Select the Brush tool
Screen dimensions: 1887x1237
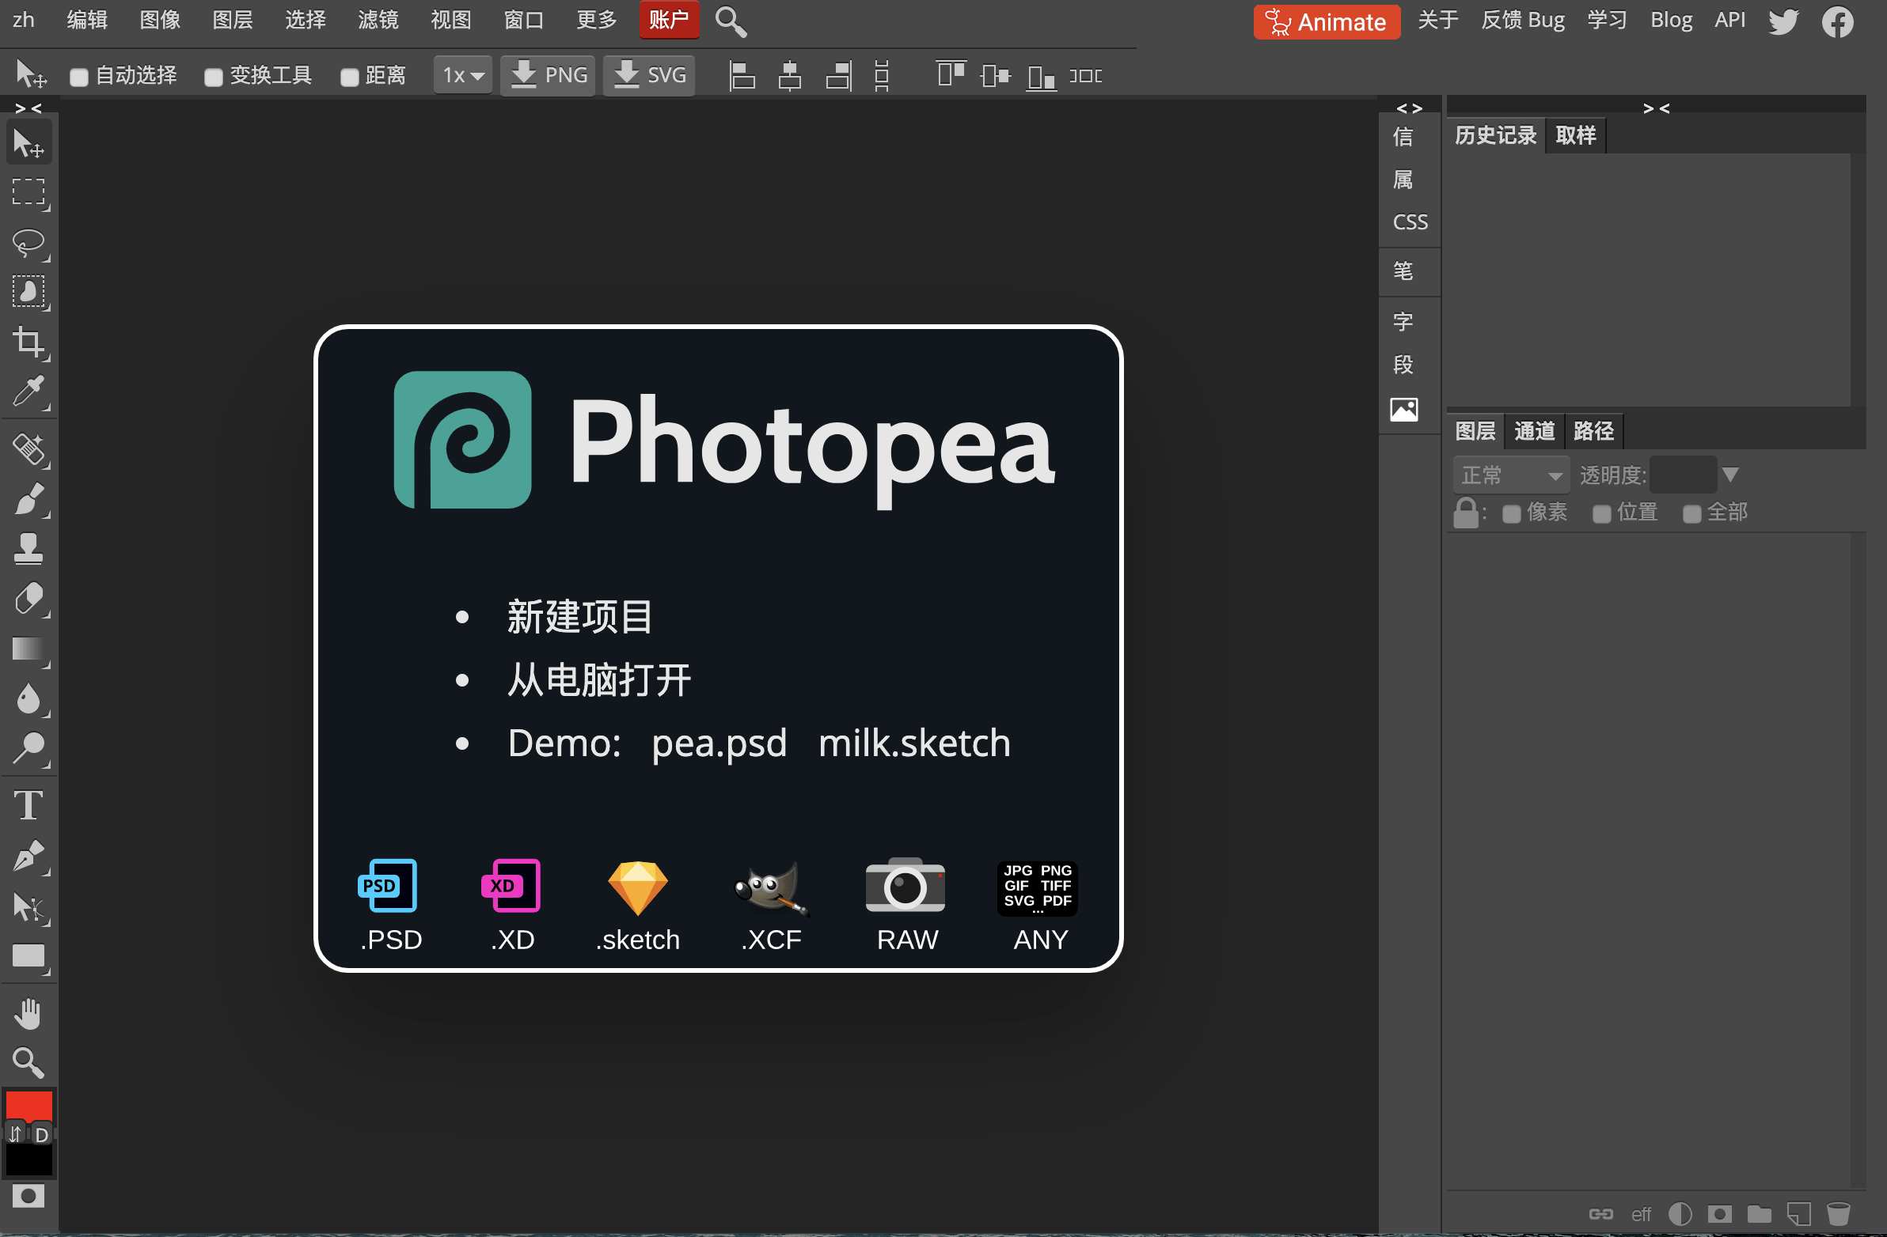click(x=28, y=499)
